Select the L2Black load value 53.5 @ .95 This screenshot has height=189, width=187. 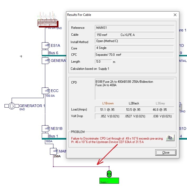click(x=133, y=109)
